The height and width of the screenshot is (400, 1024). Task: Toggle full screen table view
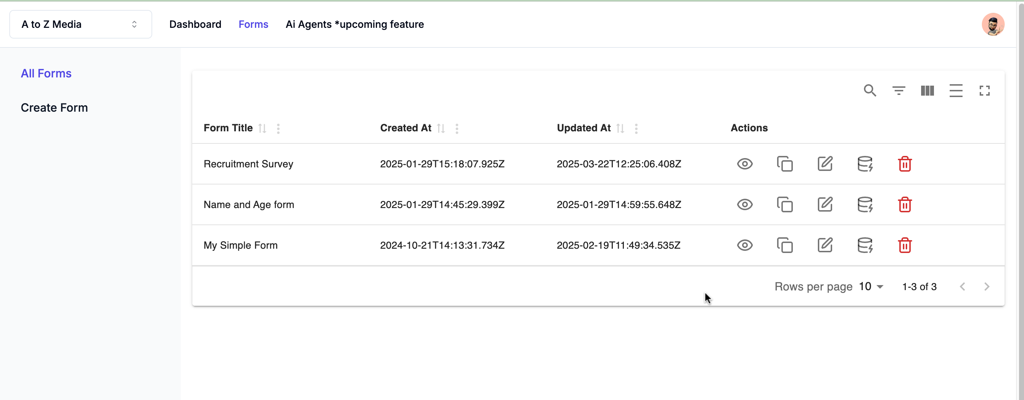click(x=984, y=91)
